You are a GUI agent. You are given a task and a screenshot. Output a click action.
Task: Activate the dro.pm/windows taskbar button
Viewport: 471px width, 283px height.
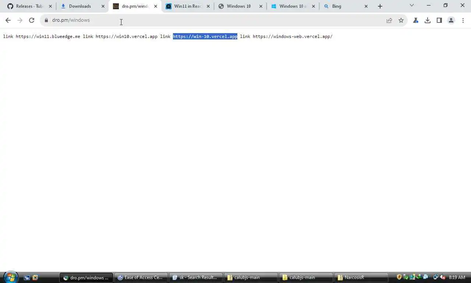(86, 277)
